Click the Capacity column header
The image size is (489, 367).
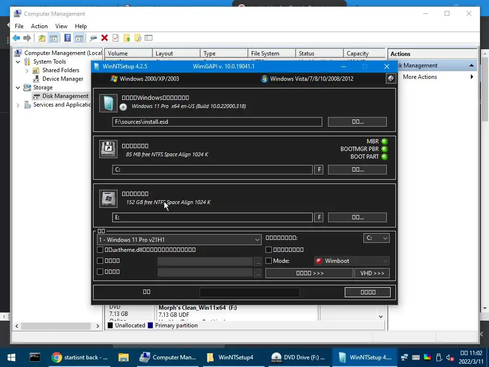coord(364,54)
